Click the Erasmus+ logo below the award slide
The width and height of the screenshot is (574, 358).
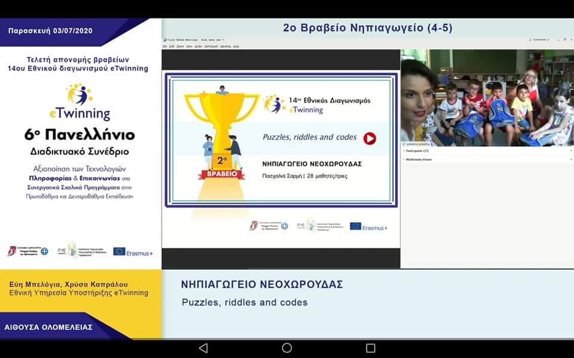coord(368,227)
